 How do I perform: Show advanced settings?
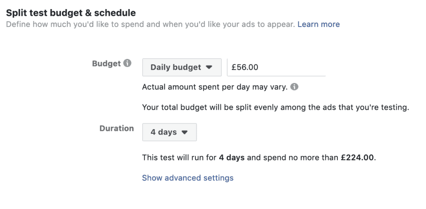(188, 178)
